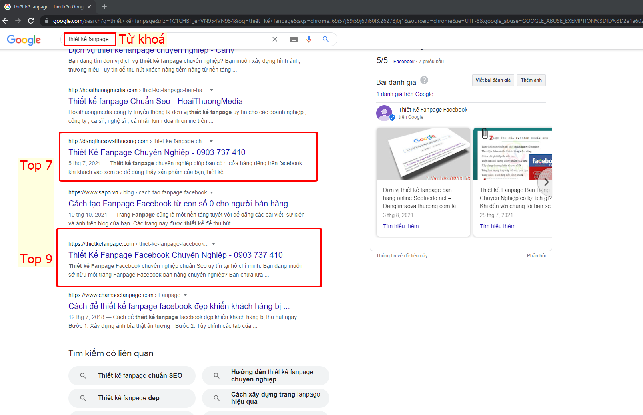Screen dimensions: 643x415
Task: Select 'Cách xây dựng trang fanpage hiệu quả'
Action: (x=266, y=398)
